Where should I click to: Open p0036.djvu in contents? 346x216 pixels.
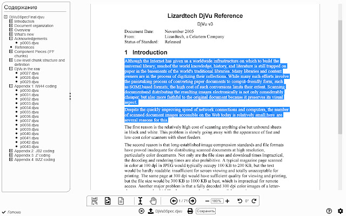[x=29, y=117]
